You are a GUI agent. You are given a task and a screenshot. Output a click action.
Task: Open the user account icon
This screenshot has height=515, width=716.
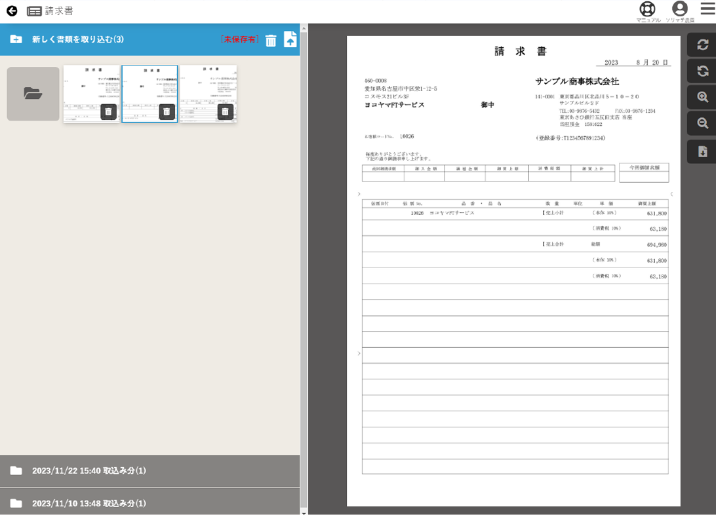(x=679, y=9)
